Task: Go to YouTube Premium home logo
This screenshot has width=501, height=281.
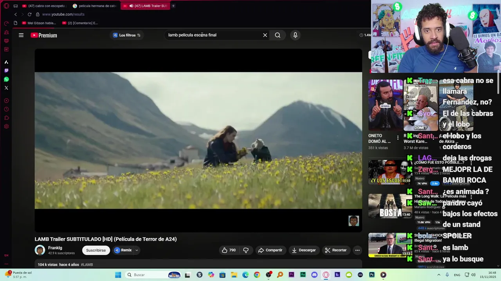Action: (44, 35)
